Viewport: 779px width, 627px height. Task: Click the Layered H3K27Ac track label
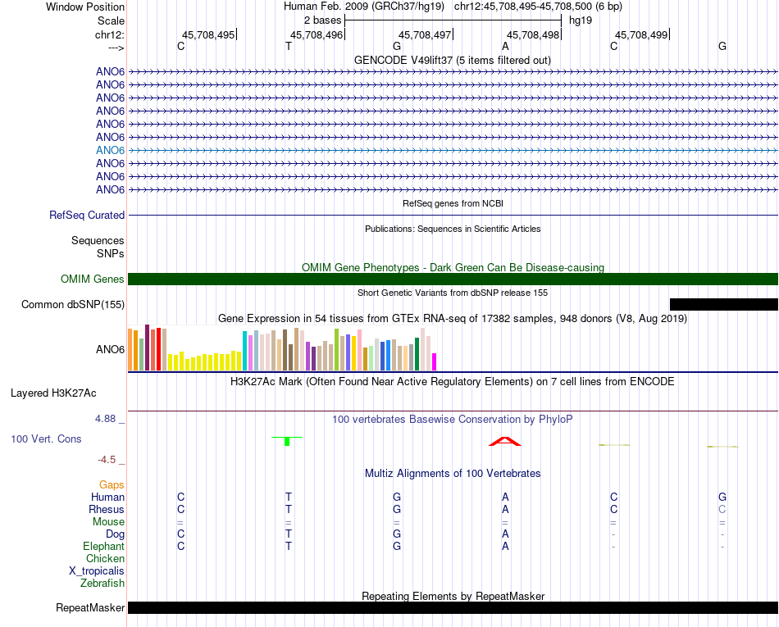tap(53, 393)
